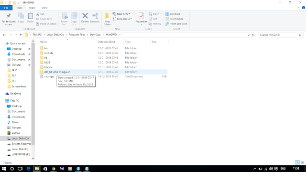Viewport: 306px width, 172px height.
Task: Open the Easy access dropdown
Action: (122, 19)
